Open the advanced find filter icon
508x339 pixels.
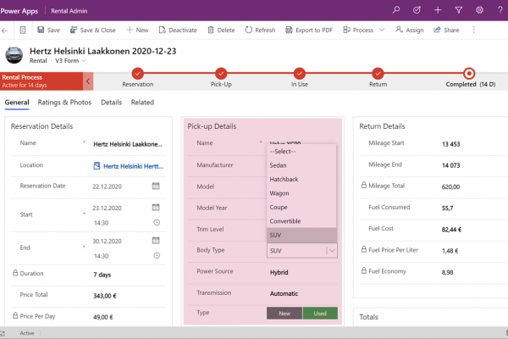pyautogui.click(x=458, y=10)
